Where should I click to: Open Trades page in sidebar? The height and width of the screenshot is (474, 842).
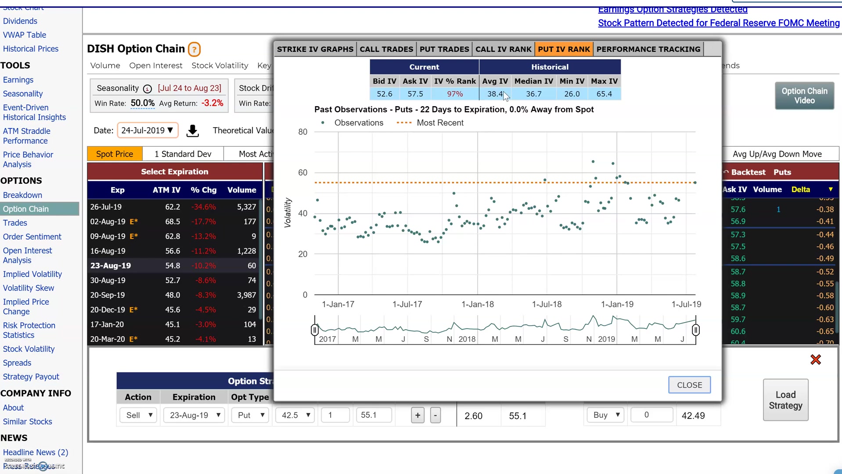(15, 223)
